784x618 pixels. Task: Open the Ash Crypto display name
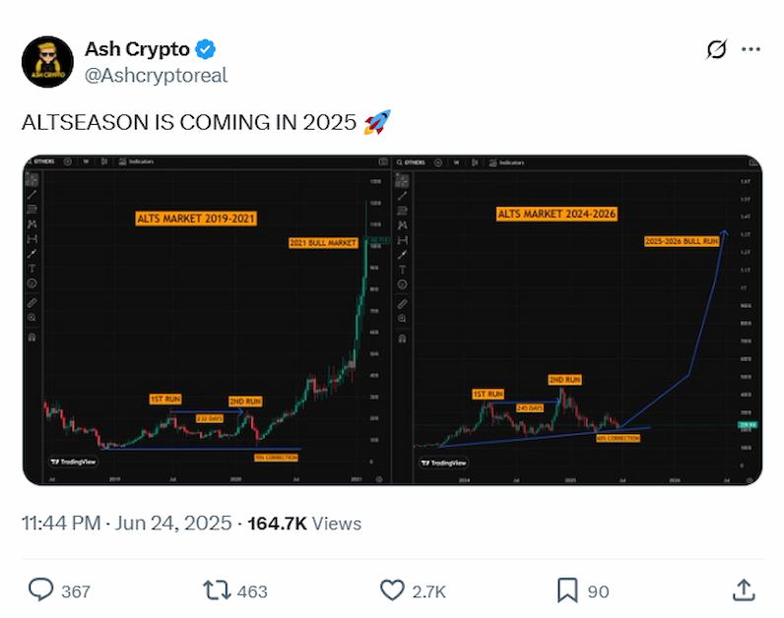pos(137,49)
